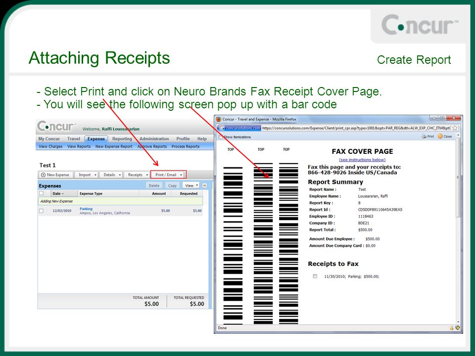Click the Employee ID value 1118463

(366, 216)
